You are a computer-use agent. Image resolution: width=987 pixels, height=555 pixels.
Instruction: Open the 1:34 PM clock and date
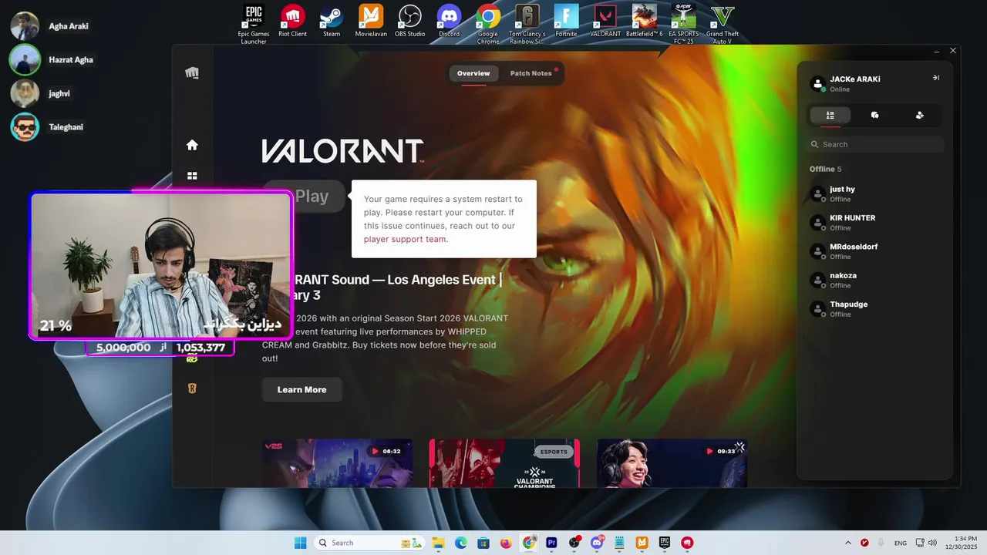tap(961, 543)
